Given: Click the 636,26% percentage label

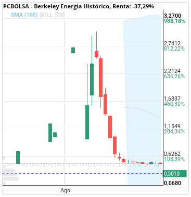Looking at the screenshot, I should coord(174,76).
